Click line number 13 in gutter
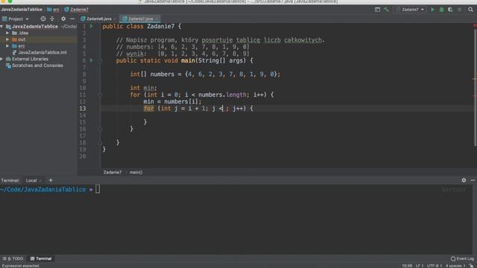Image resolution: width=477 pixels, height=268 pixels. pos(83,109)
